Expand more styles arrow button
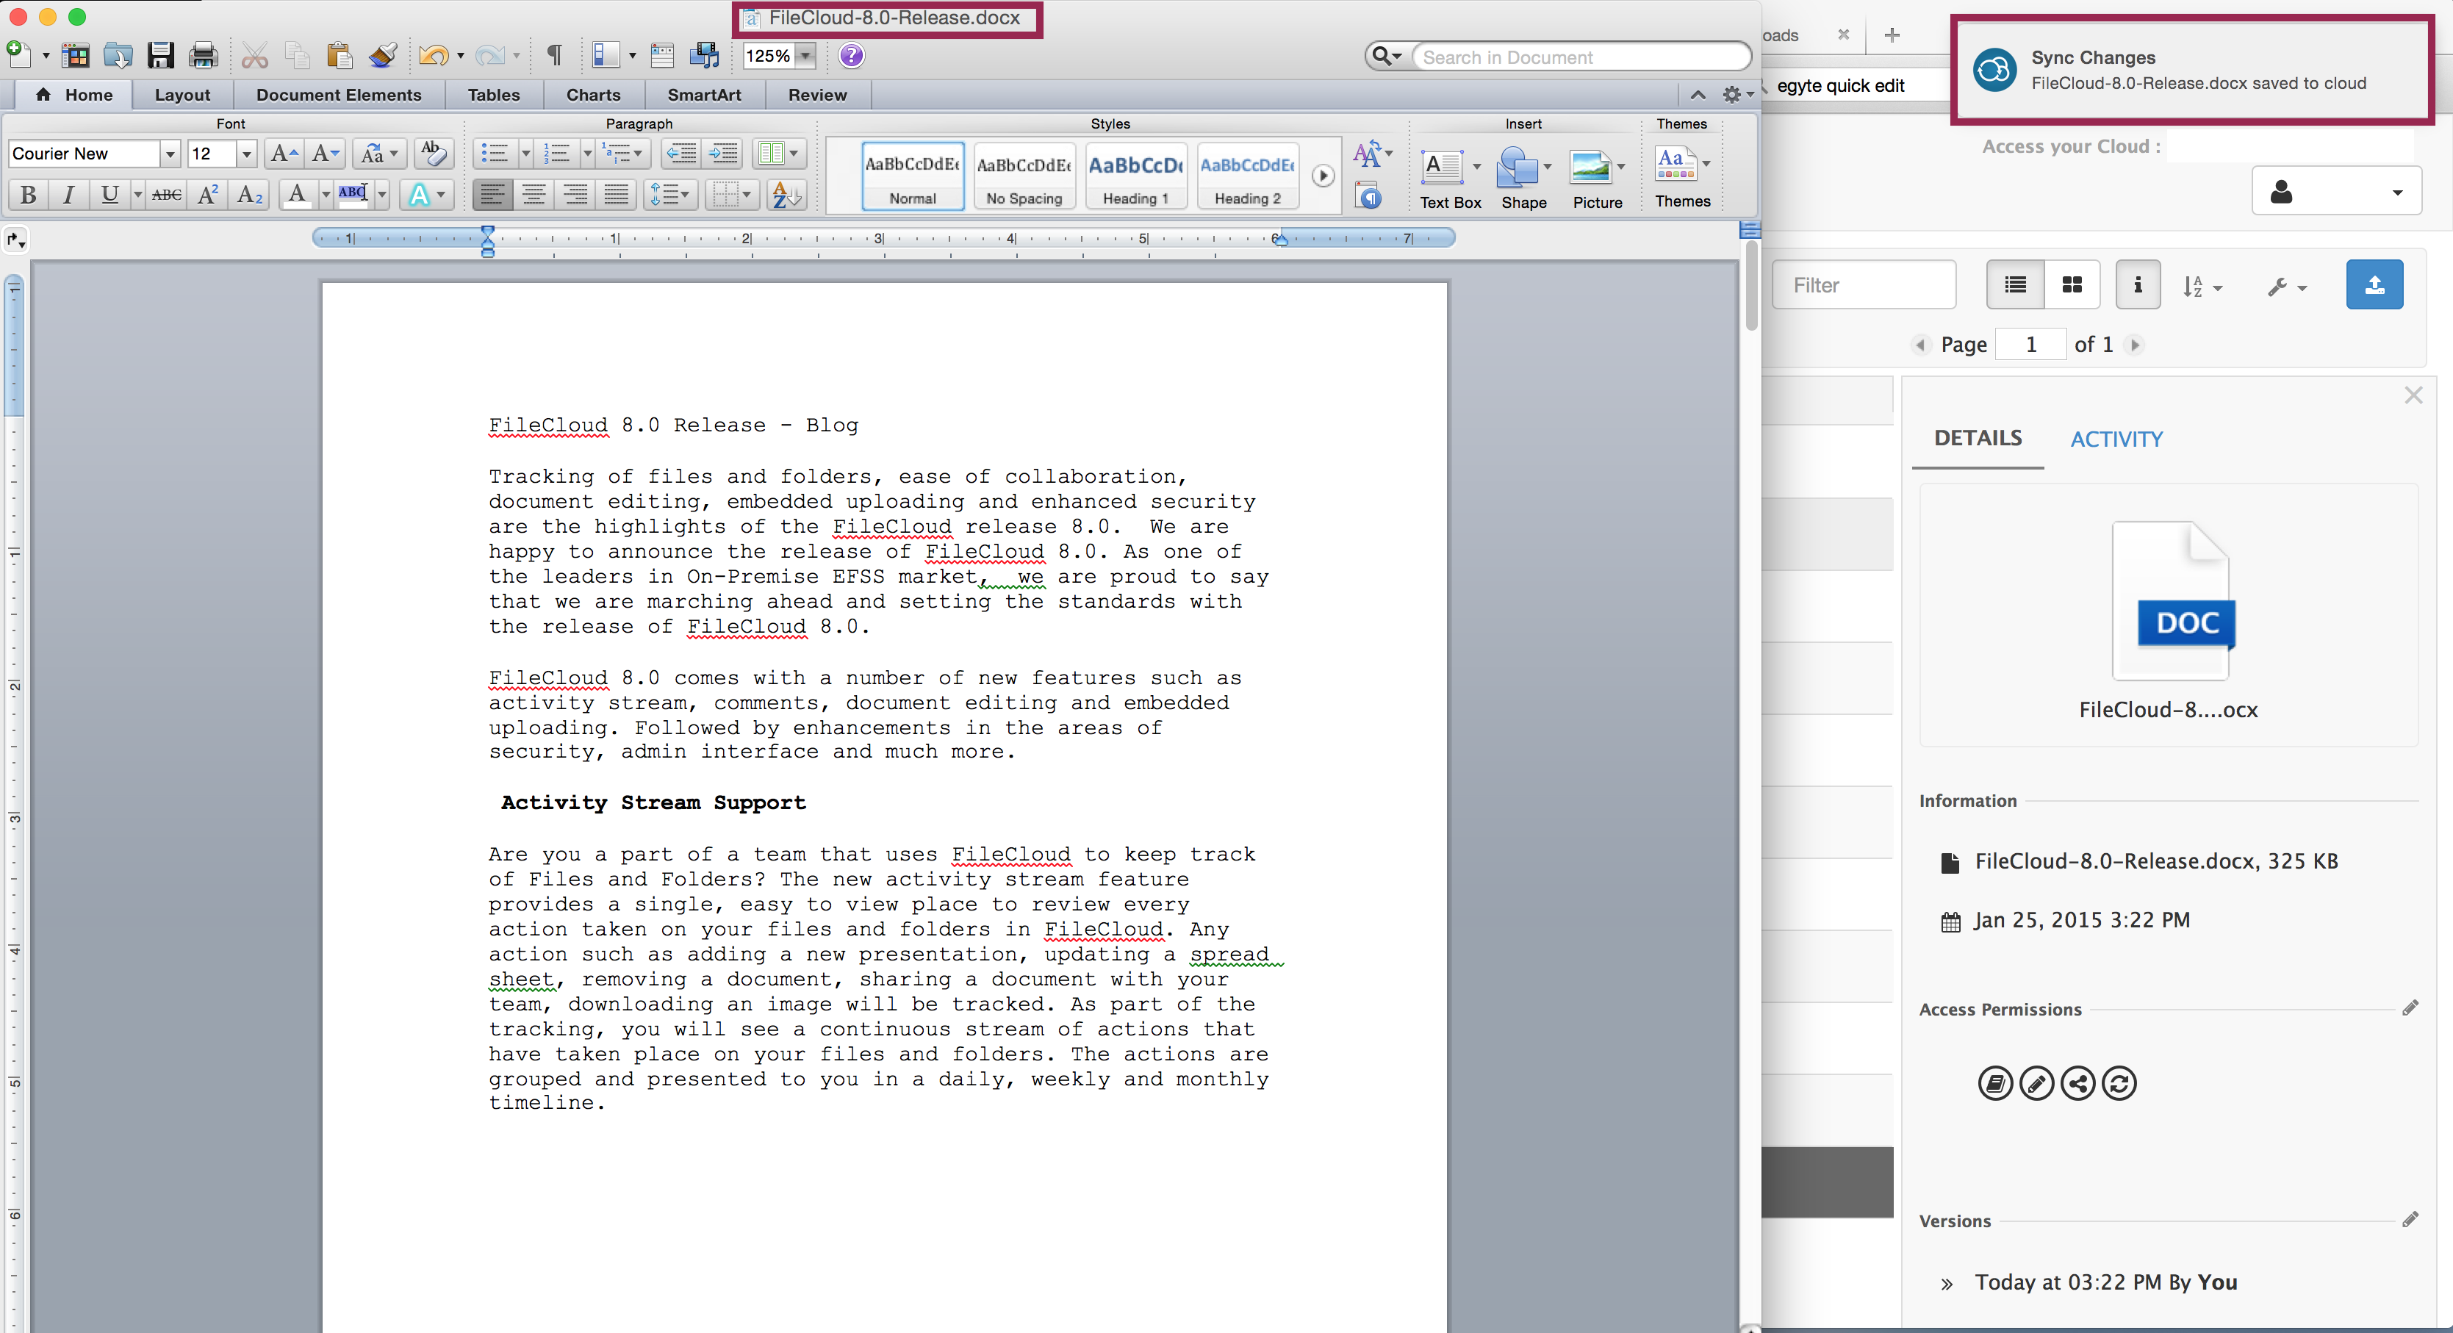Image resolution: width=2453 pixels, height=1333 pixels. click(x=1323, y=175)
